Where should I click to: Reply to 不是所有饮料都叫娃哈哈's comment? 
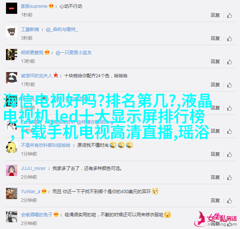[x=215, y=154]
